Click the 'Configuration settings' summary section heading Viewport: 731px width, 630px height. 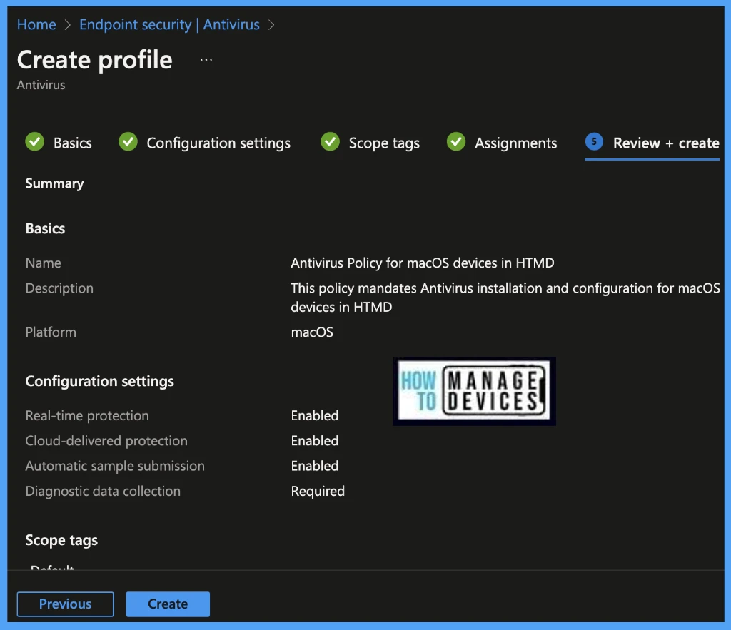tap(99, 381)
